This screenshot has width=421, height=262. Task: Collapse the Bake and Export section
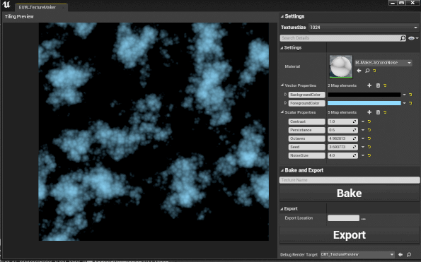[282, 170]
